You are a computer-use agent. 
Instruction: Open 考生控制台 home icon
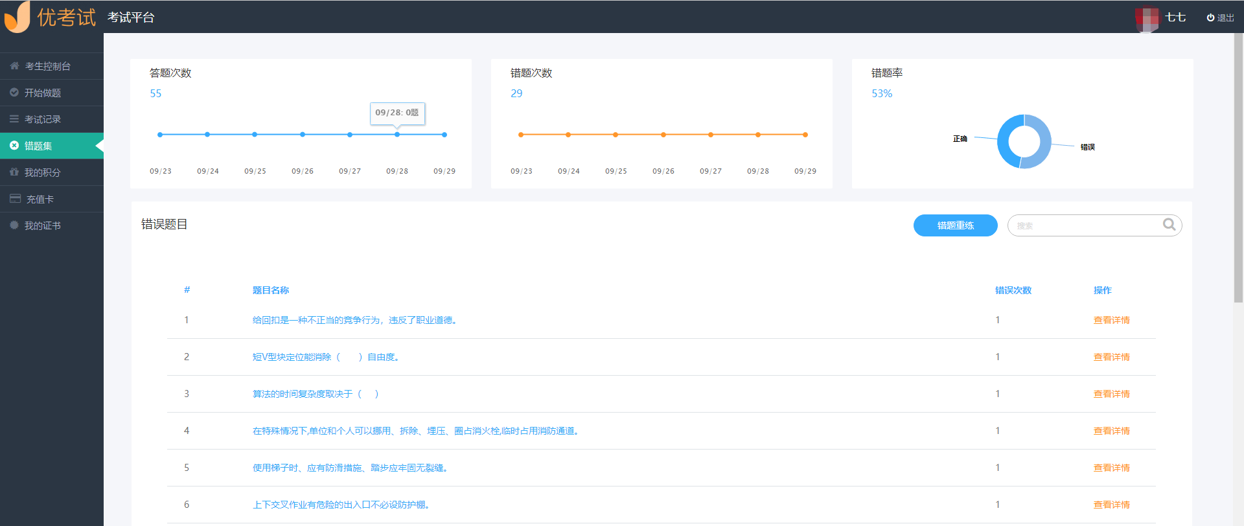14,66
